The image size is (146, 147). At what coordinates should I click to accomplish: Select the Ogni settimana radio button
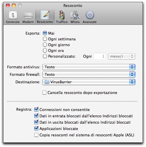(x=45, y=39)
